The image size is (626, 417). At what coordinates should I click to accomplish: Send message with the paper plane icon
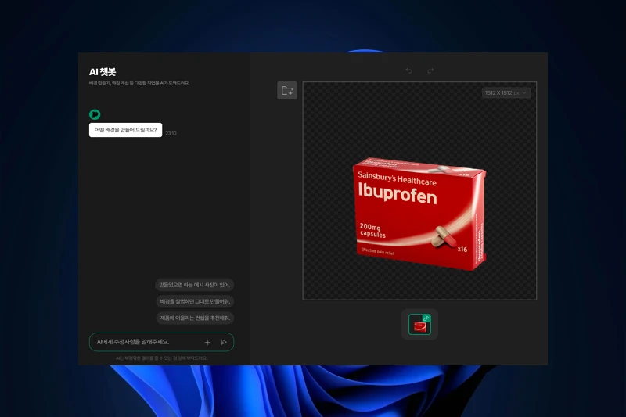click(224, 342)
